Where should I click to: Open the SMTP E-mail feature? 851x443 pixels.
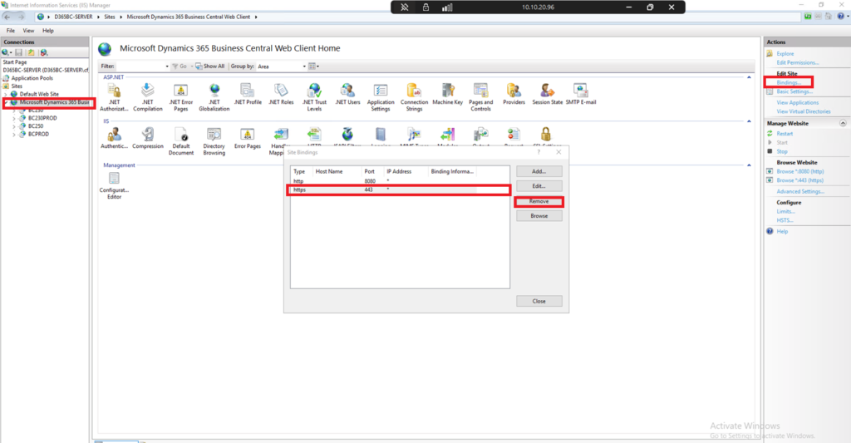(581, 94)
